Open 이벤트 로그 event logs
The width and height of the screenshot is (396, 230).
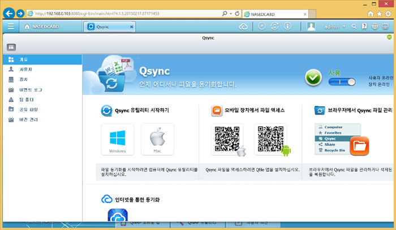42,89
